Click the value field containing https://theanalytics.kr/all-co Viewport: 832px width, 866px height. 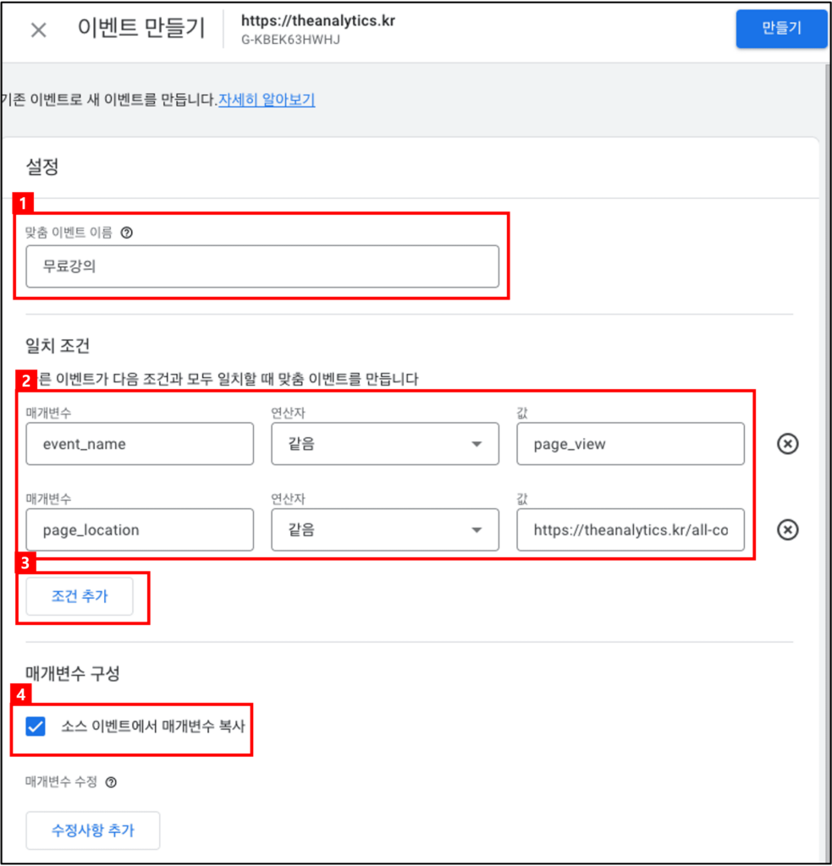[631, 530]
